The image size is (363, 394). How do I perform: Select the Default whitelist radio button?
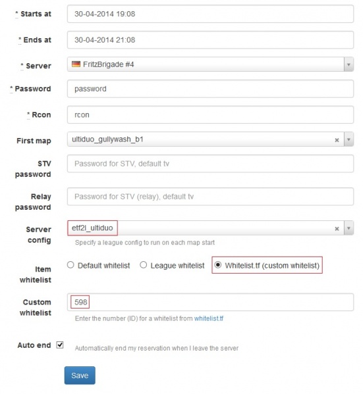[x=70, y=265]
